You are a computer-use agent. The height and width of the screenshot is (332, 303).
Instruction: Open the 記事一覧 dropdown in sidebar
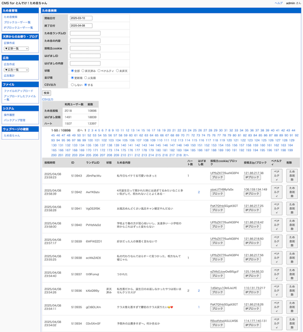click(16, 49)
